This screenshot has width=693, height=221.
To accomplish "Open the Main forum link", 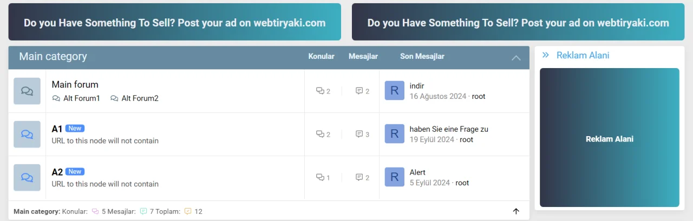I will pyautogui.click(x=75, y=85).
